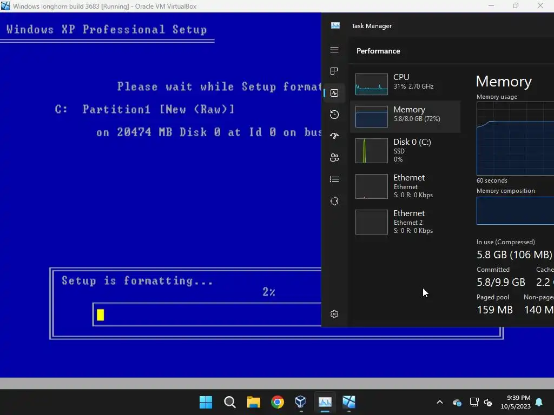554x415 pixels.
Task: Open File Explorer from the taskbar
Action: tap(253, 402)
